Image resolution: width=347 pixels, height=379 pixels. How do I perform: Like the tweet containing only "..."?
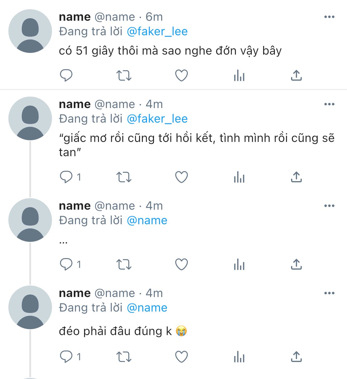[181, 264]
